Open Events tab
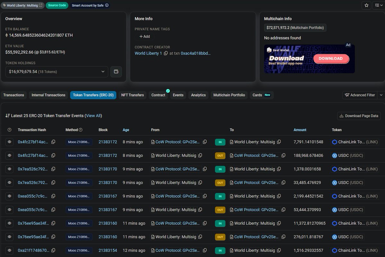 pos(178,95)
